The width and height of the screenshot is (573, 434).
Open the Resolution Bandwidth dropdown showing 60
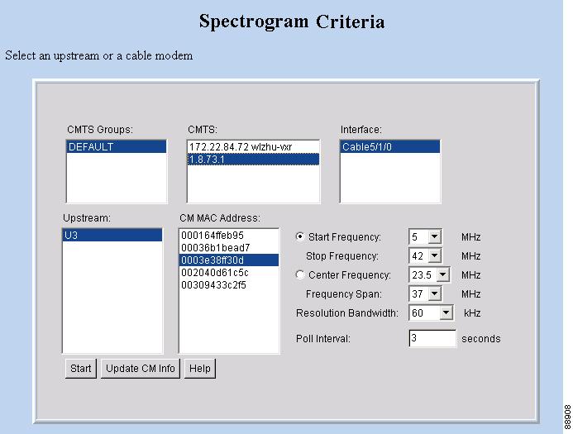(x=432, y=313)
